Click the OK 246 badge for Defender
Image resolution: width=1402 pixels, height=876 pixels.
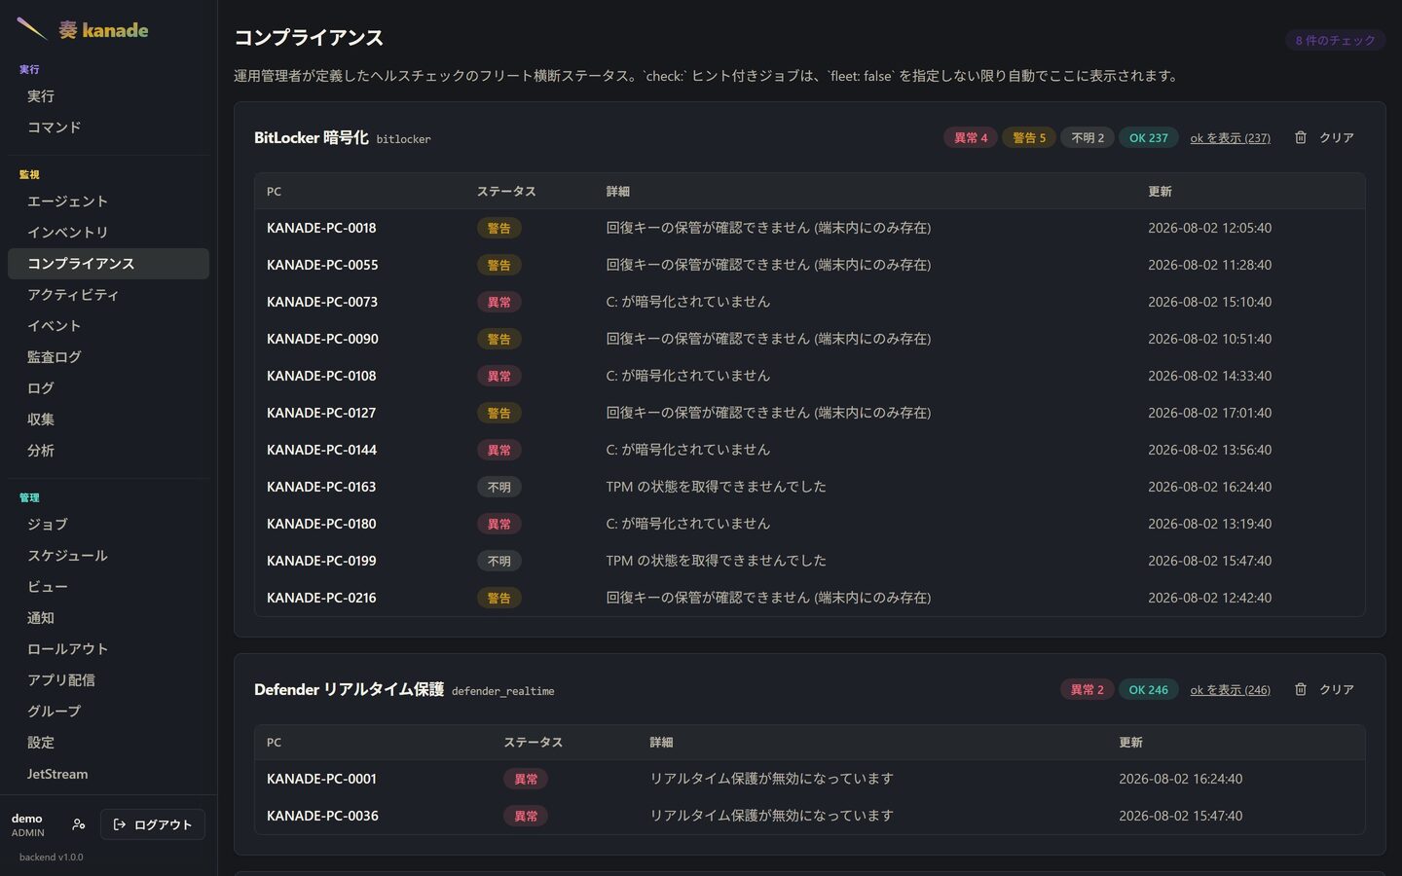pos(1148,690)
